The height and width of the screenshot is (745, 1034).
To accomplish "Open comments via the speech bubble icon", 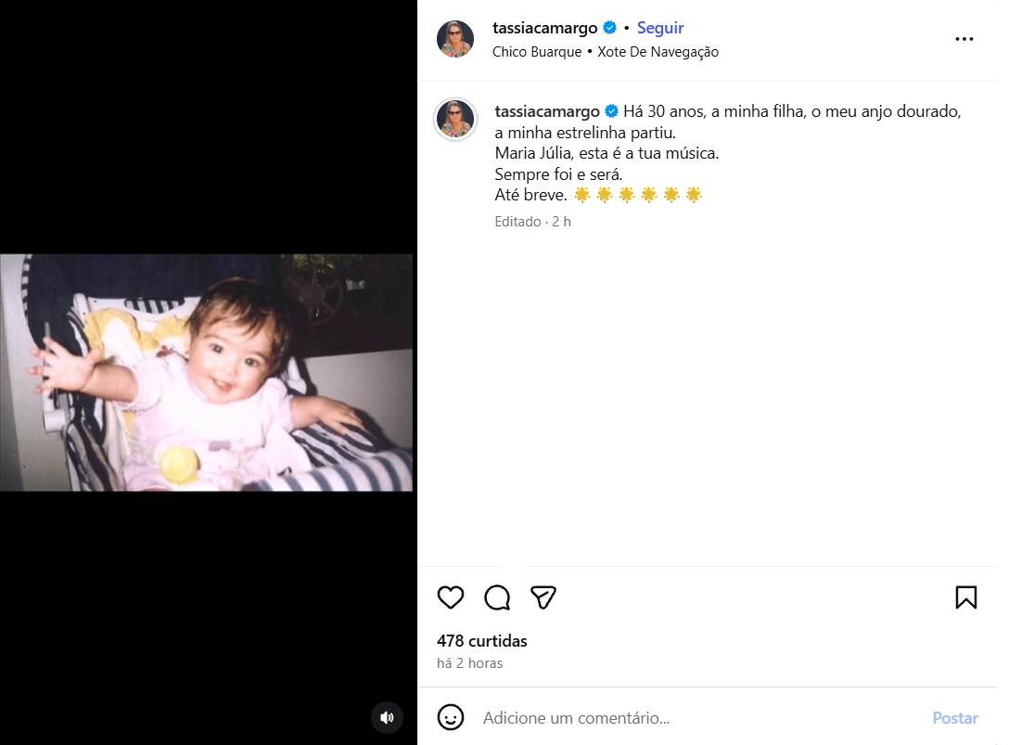I will click(x=497, y=597).
